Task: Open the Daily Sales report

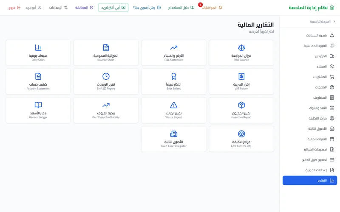Action: coord(38,53)
